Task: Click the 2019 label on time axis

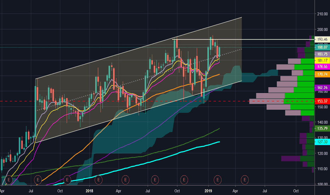Action: coord(208,191)
